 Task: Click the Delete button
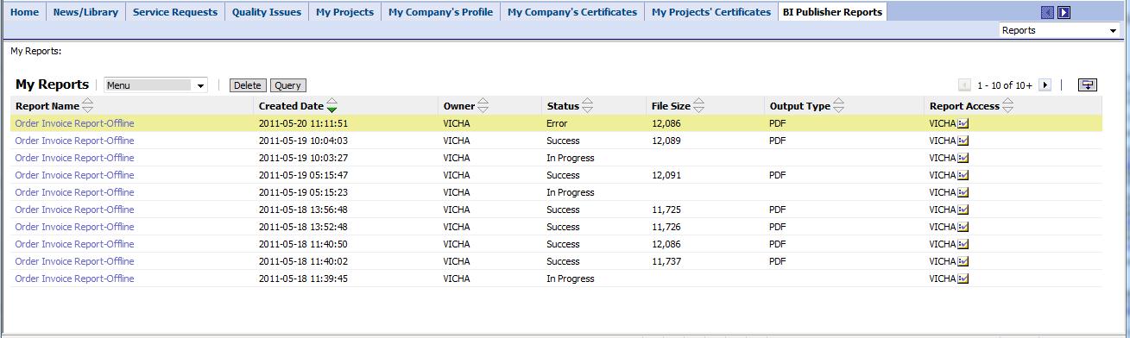coord(248,85)
